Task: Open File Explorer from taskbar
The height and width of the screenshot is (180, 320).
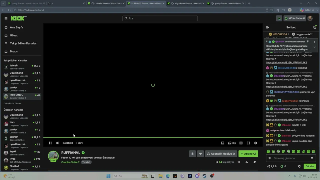Action: pyautogui.click(x=160, y=176)
